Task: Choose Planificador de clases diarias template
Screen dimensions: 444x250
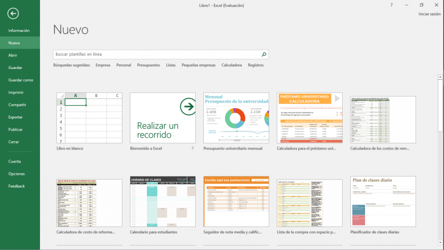Action: coord(383,201)
